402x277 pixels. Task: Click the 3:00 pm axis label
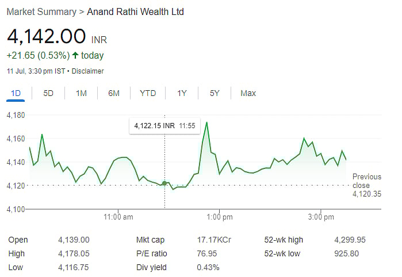pos(321,217)
